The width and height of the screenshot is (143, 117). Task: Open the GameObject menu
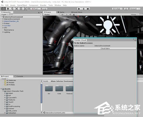pos(22,5)
